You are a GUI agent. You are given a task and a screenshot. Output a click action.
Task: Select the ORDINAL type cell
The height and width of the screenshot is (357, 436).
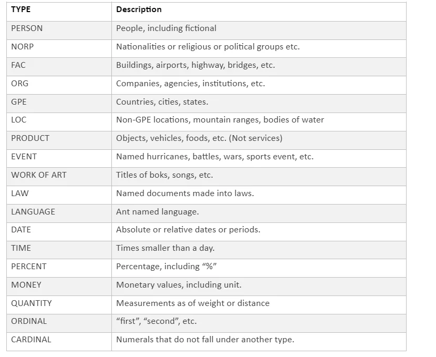point(29,321)
